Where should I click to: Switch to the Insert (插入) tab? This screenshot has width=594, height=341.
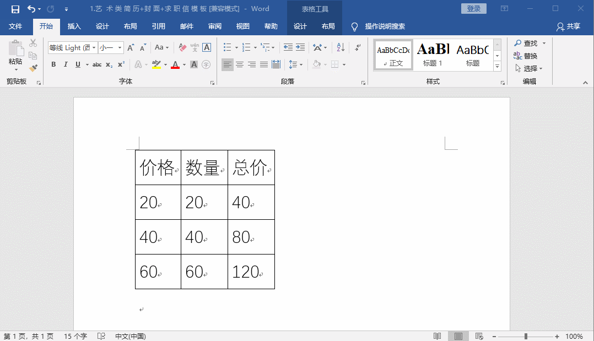coord(74,26)
